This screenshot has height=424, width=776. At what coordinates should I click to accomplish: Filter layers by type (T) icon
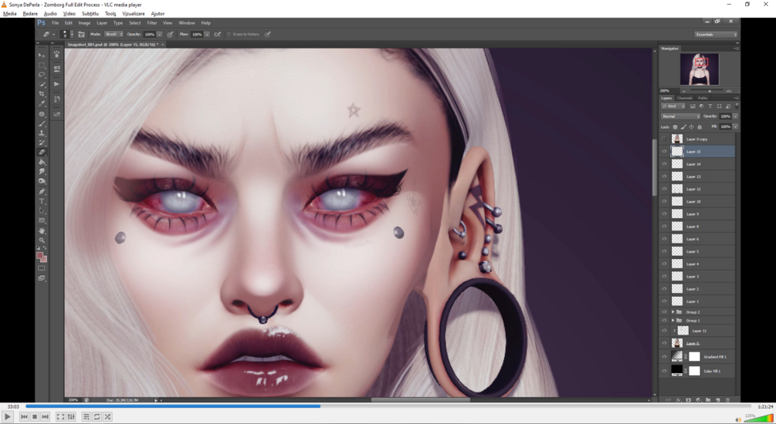click(710, 106)
